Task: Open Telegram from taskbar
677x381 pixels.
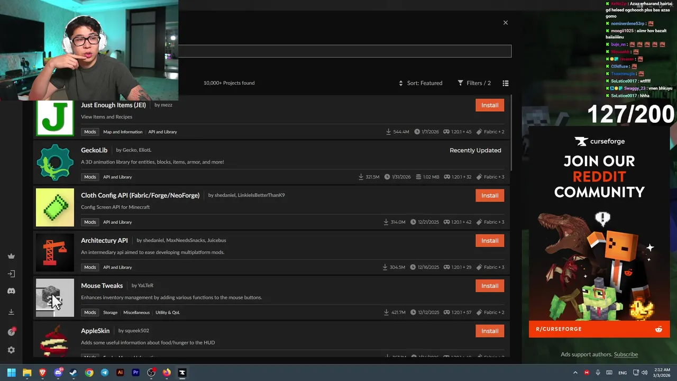Action: point(105,373)
